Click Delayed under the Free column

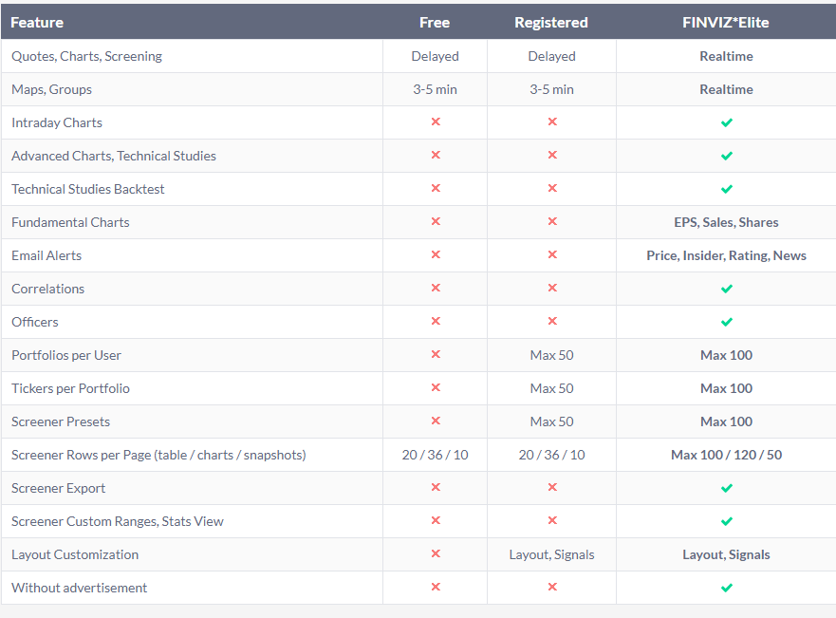(435, 56)
